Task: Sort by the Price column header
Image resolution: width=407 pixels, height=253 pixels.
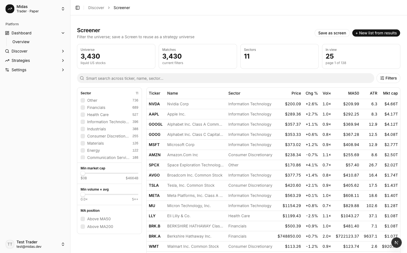Action: point(296,93)
